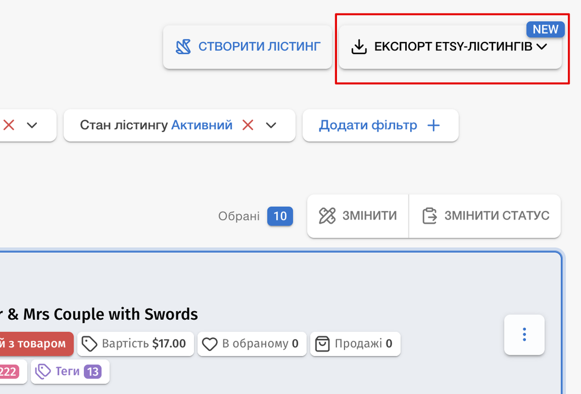Expand the partially visible left filter chevron
This screenshot has height=394, width=581.
[x=32, y=125]
